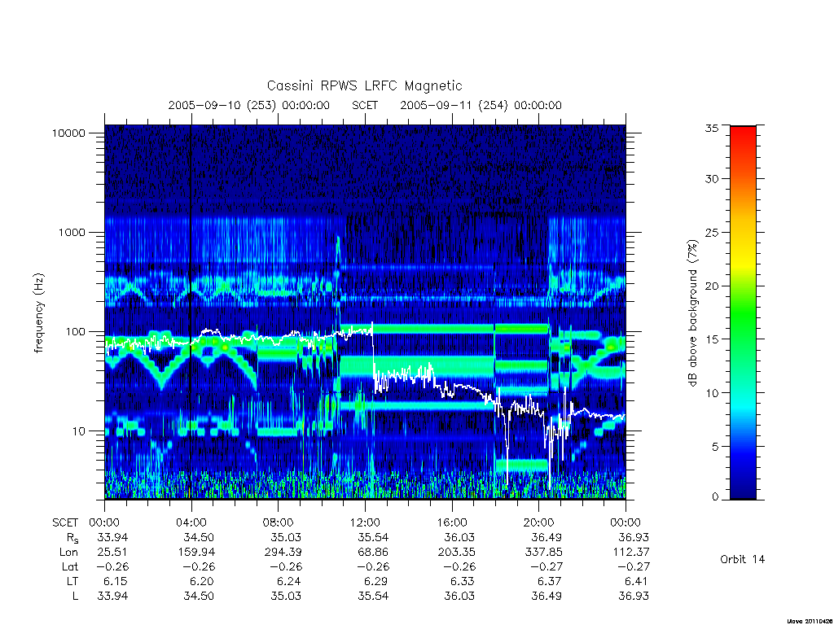Click the 20:00 SCET time label
Viewport: 834px width, 625px height.
pos(538,523)
